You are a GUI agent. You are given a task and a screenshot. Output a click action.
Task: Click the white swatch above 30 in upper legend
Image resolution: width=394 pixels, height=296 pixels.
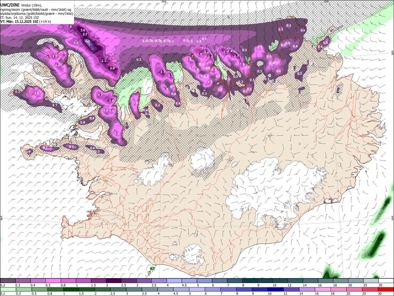click(386, 280)
